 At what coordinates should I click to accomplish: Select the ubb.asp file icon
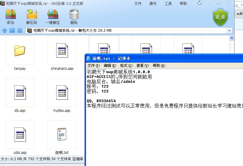click(x=20, y=135)
